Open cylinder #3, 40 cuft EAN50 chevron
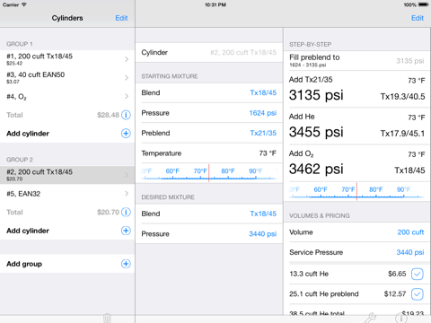431x323 pixels. point(127,78)
